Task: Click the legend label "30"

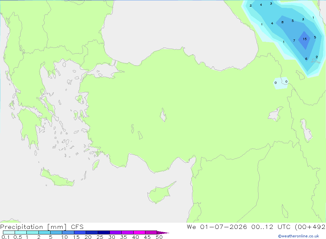Action: click(x=111, y=237)
